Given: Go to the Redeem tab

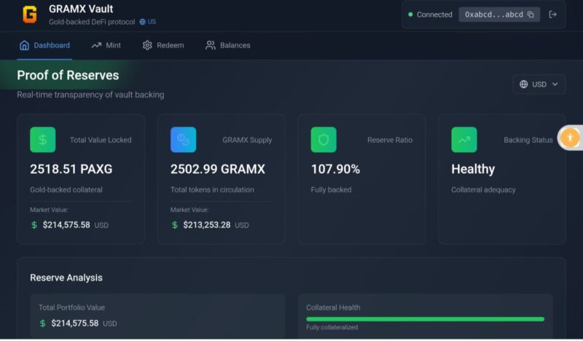Looking at the screenshot, I should 163,45.
